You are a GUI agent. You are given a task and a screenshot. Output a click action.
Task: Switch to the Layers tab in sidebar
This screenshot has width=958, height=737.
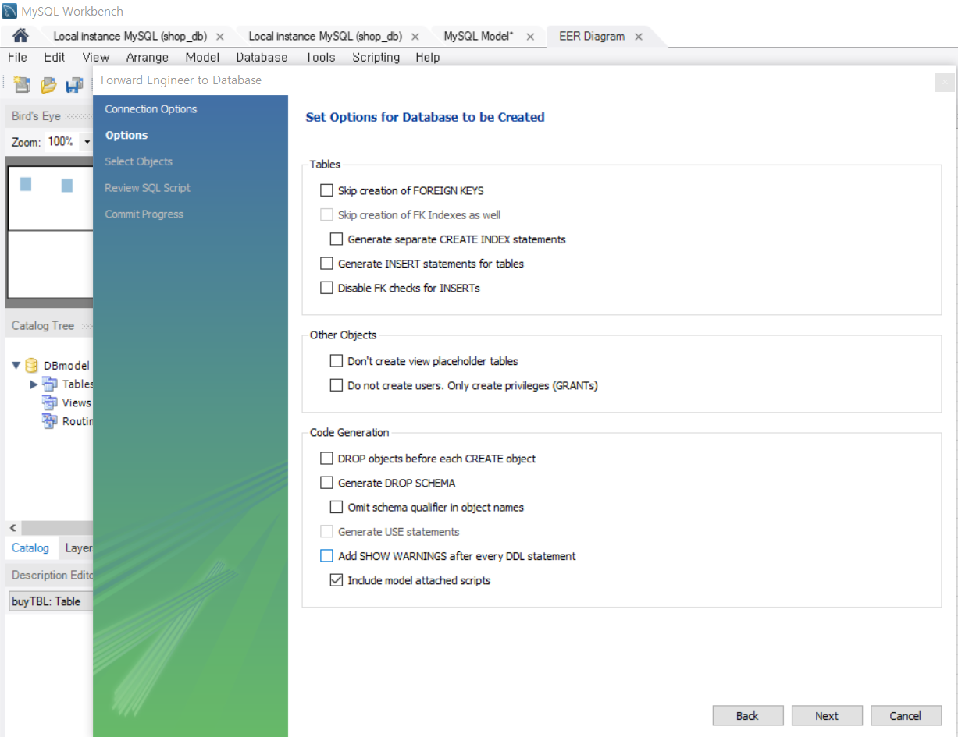point(78,547)
